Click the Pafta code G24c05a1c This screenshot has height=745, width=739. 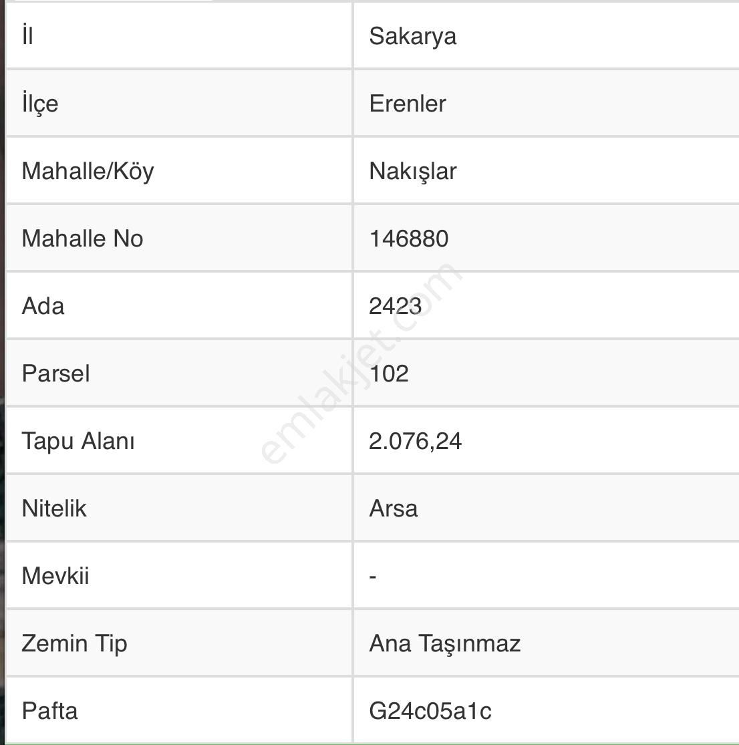pyautogui.click(x=430, y=711)
